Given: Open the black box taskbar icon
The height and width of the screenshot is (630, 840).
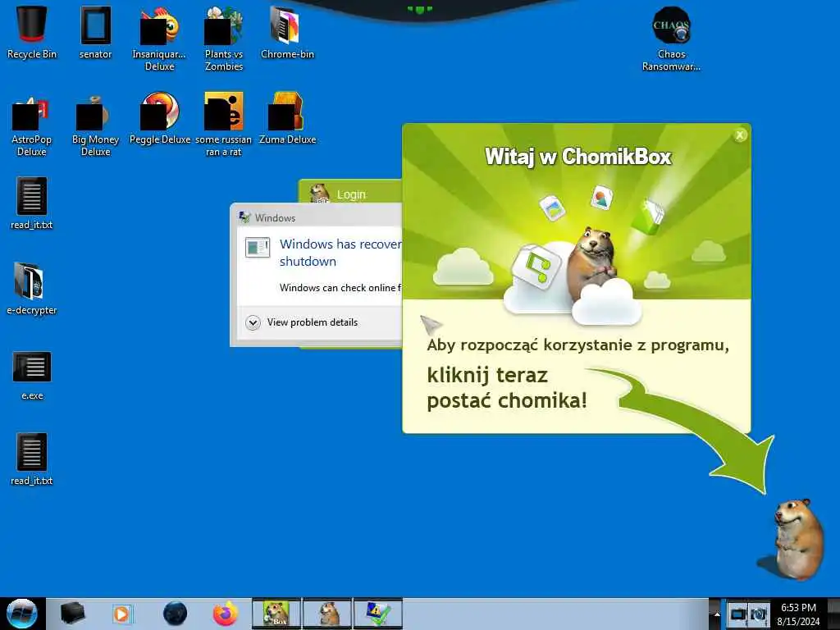Looking at the screenshot, I should point(72,614).
